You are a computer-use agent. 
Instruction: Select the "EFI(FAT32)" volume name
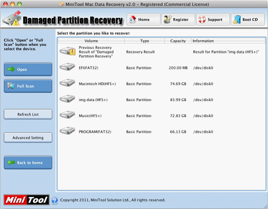coord(89,68)
